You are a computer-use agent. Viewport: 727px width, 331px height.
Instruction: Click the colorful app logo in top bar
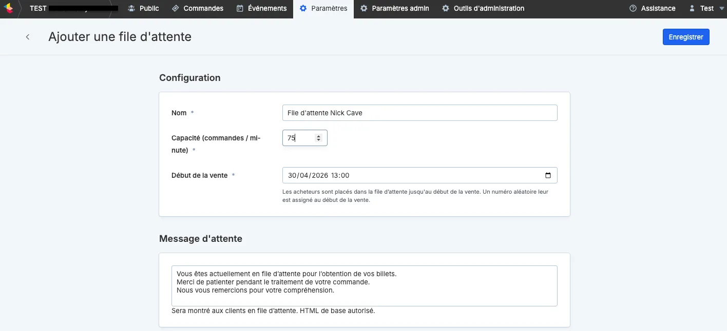(8, 8)
